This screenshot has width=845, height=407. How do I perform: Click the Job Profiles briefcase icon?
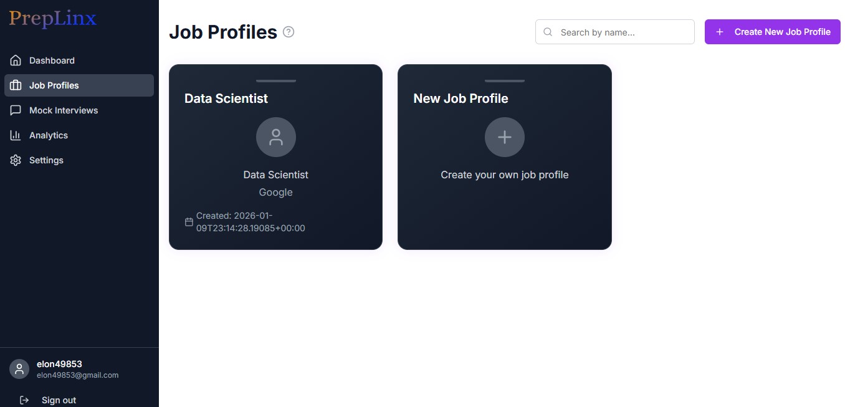point(16,85)
